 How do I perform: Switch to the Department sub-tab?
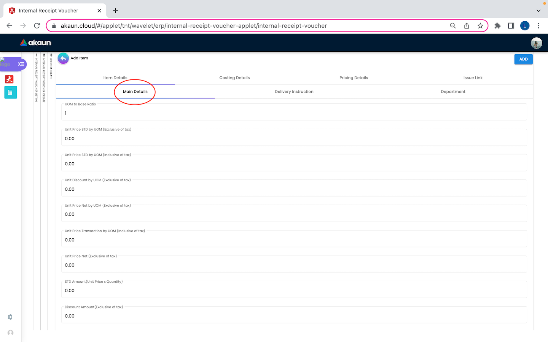(453, 92)
